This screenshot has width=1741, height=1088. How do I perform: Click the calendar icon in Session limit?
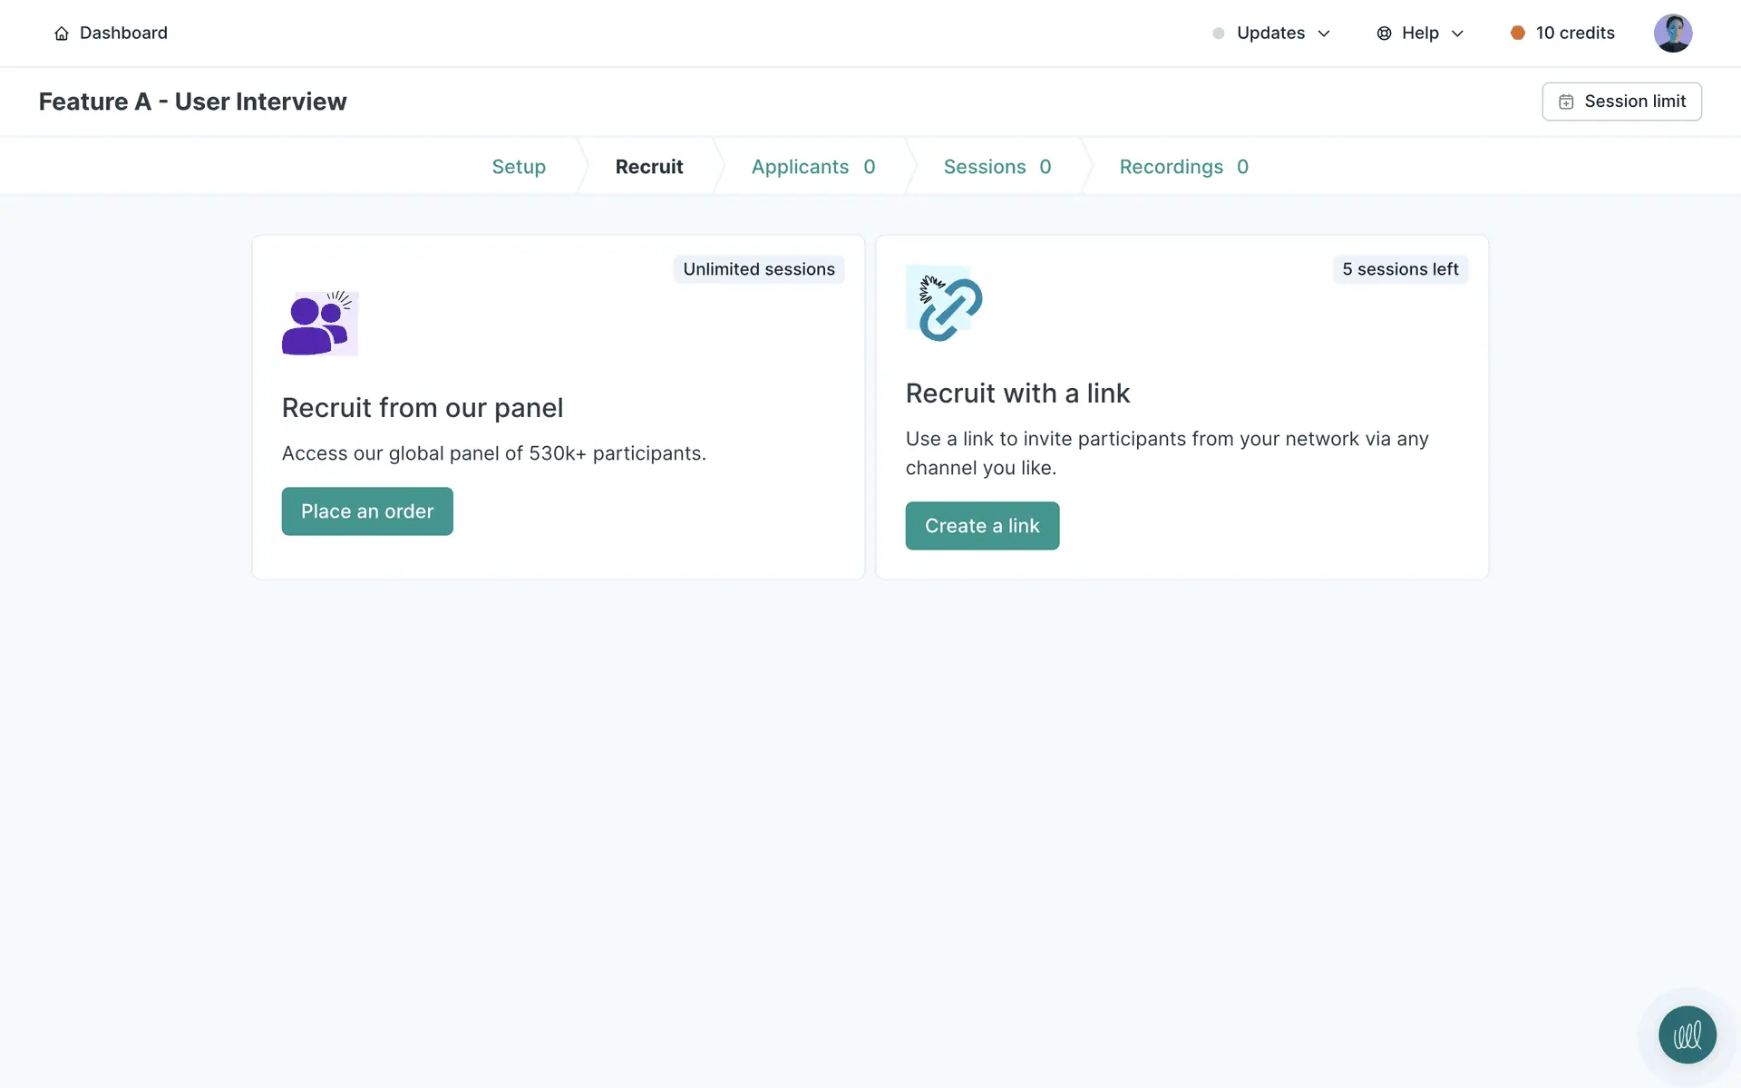pos(1566,102)
